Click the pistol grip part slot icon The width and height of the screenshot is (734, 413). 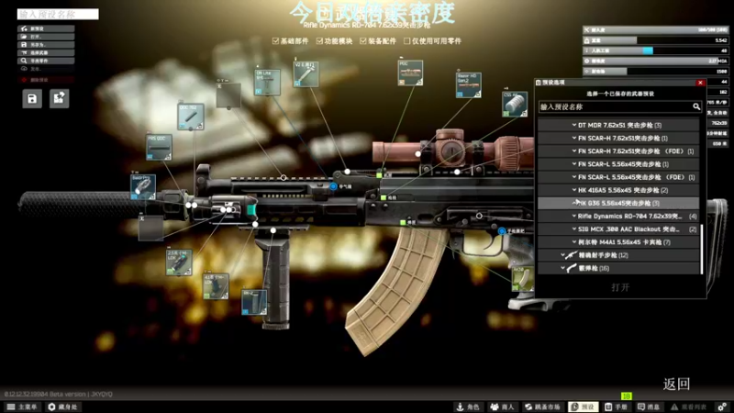(x=523, y=279)
